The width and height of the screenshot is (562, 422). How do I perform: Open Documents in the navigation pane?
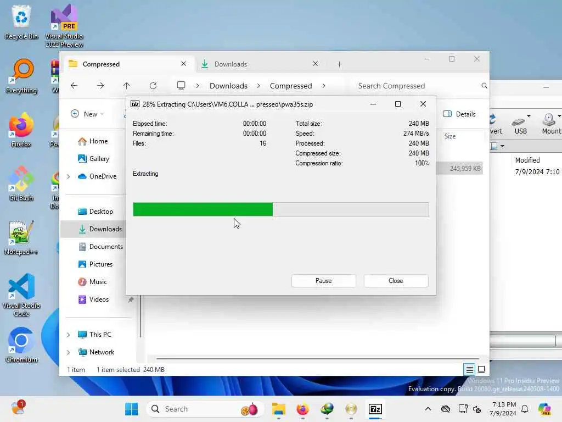(x=101, y=247)
